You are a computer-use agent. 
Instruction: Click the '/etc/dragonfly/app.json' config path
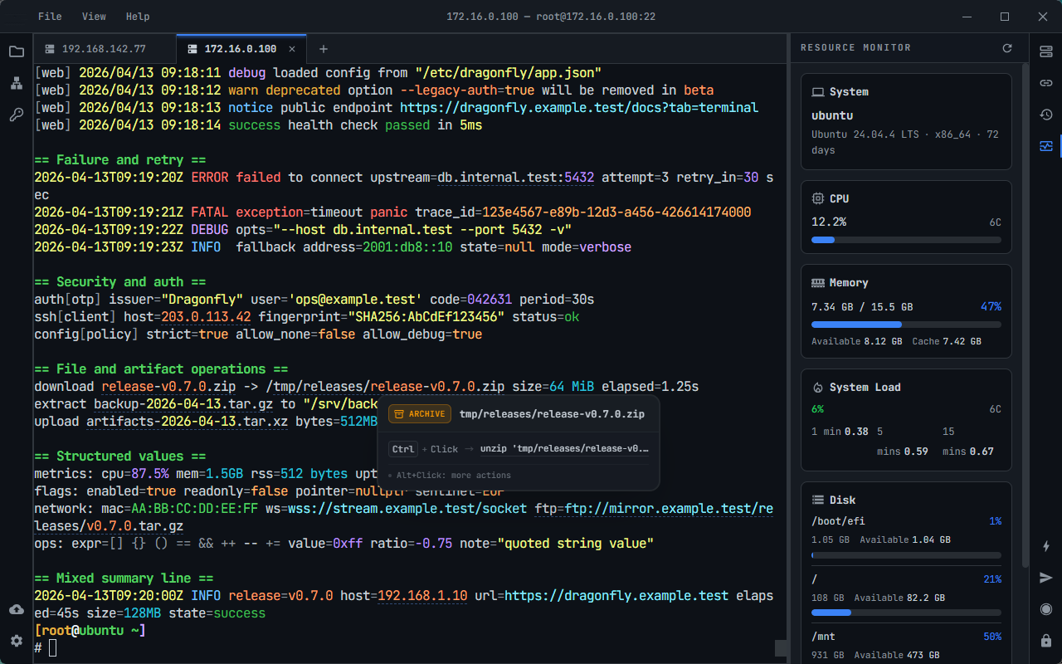click(509, 73)
